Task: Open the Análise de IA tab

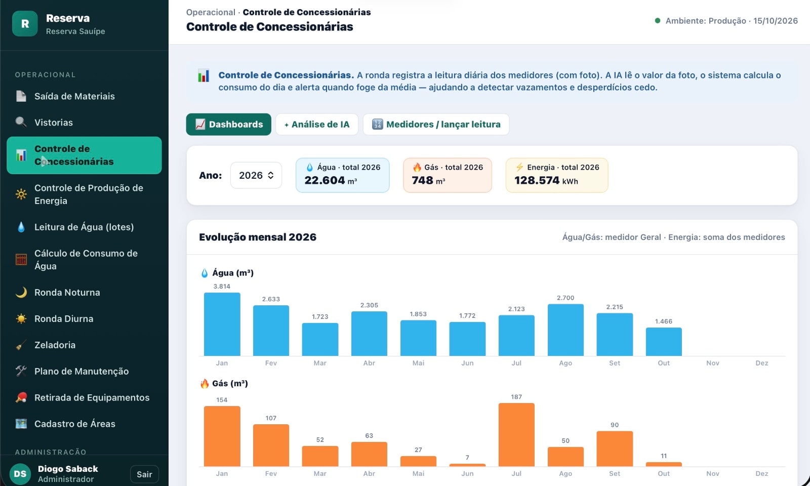Action: point(317,125)
